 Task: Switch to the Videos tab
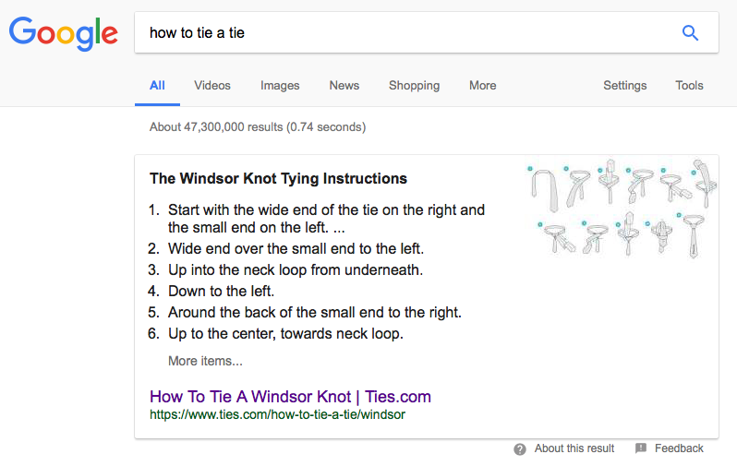point(212,86)
